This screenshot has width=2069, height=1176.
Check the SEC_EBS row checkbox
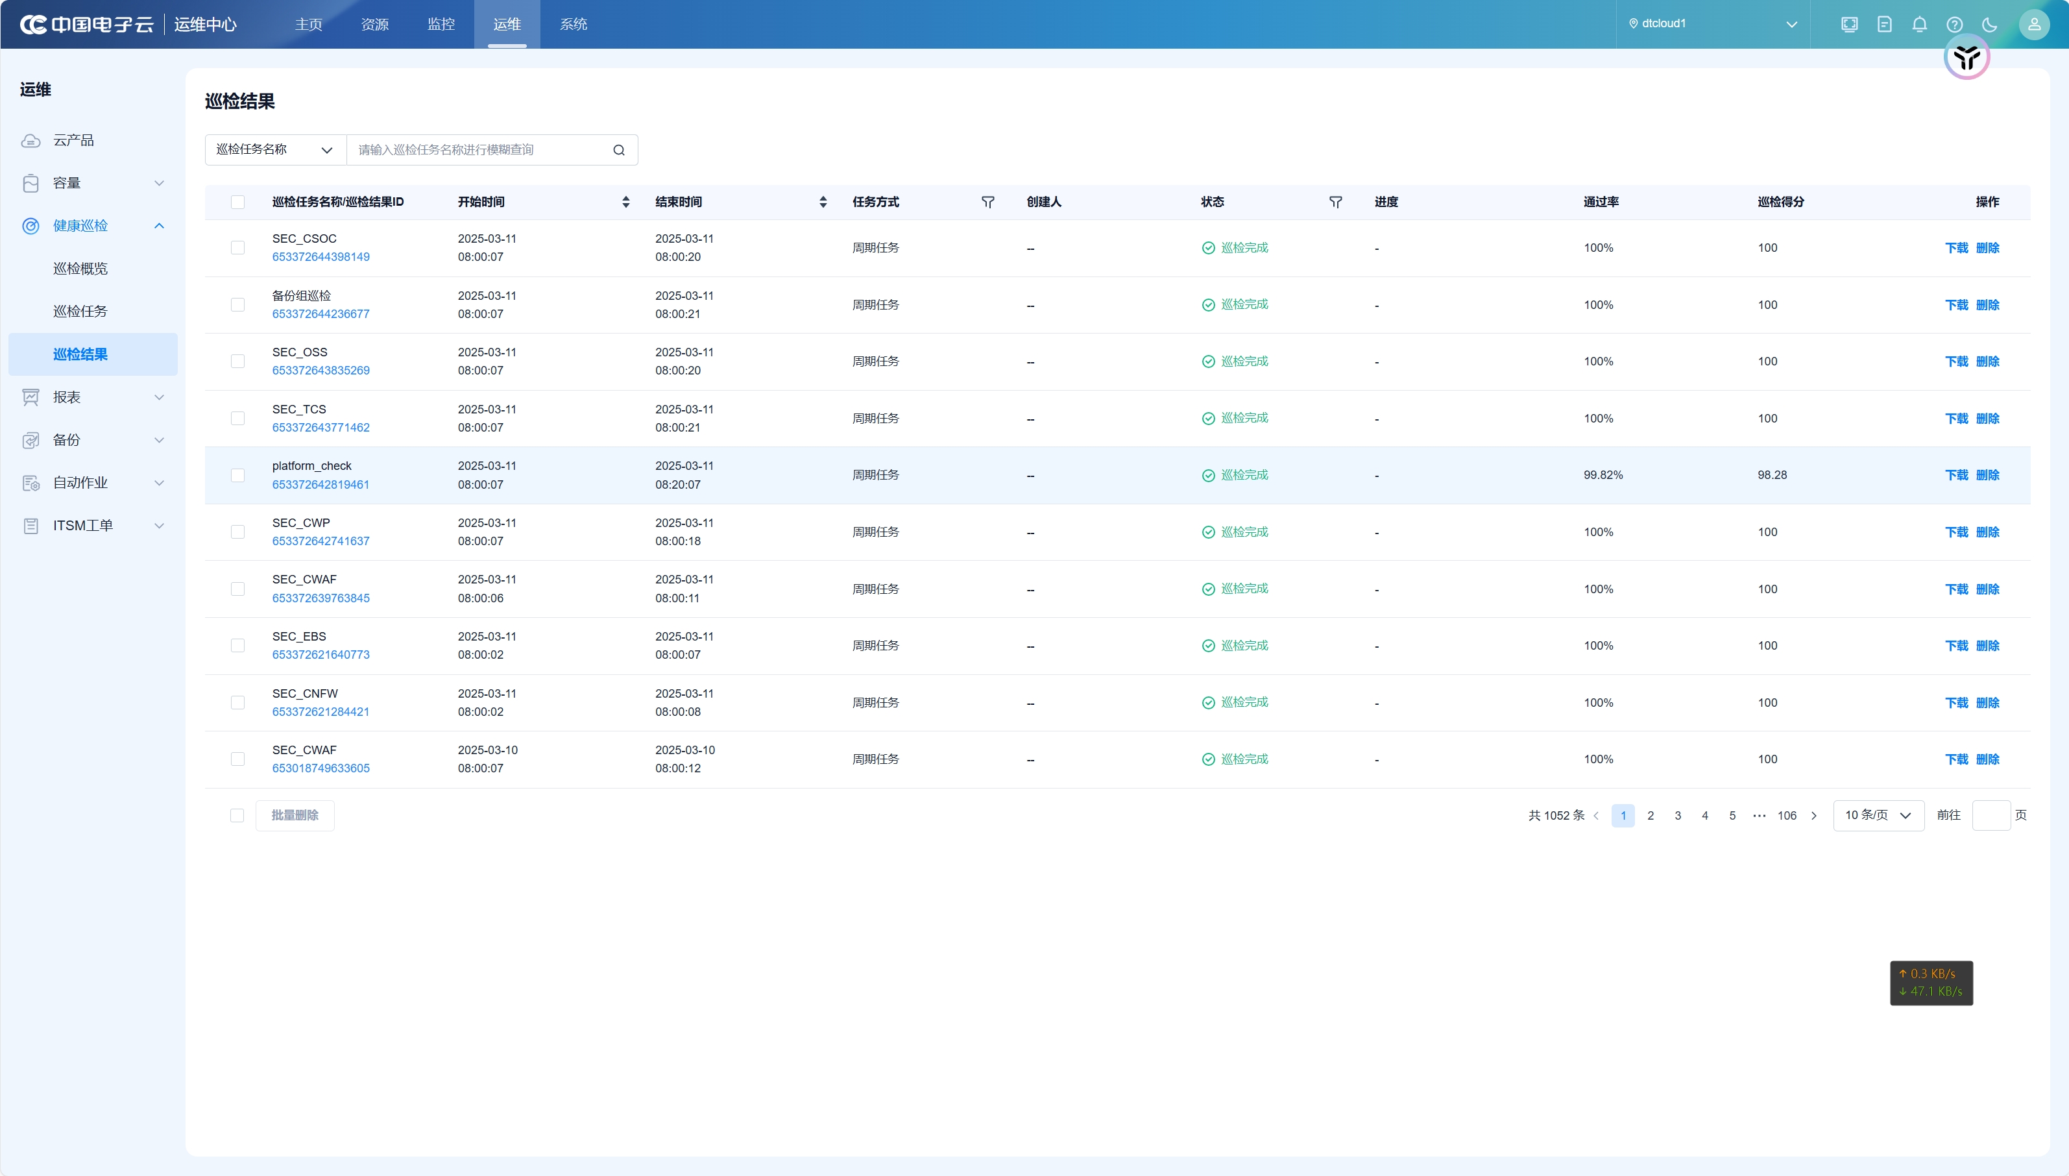tap(237, 645)
